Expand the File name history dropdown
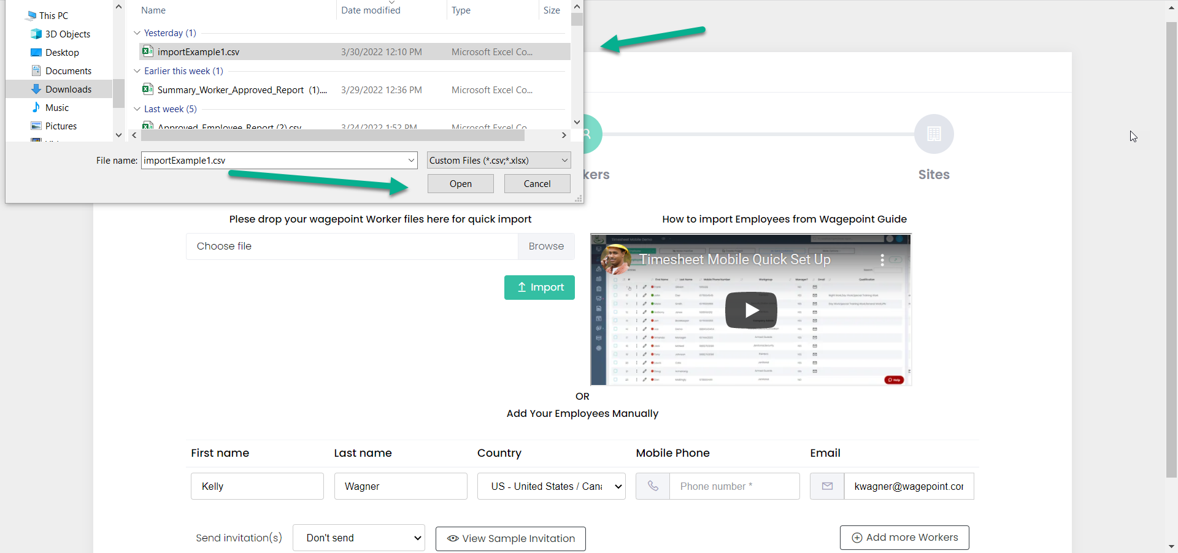Image resolution: width=1178 pixels, height=553 pixels. tap(411, 160)
